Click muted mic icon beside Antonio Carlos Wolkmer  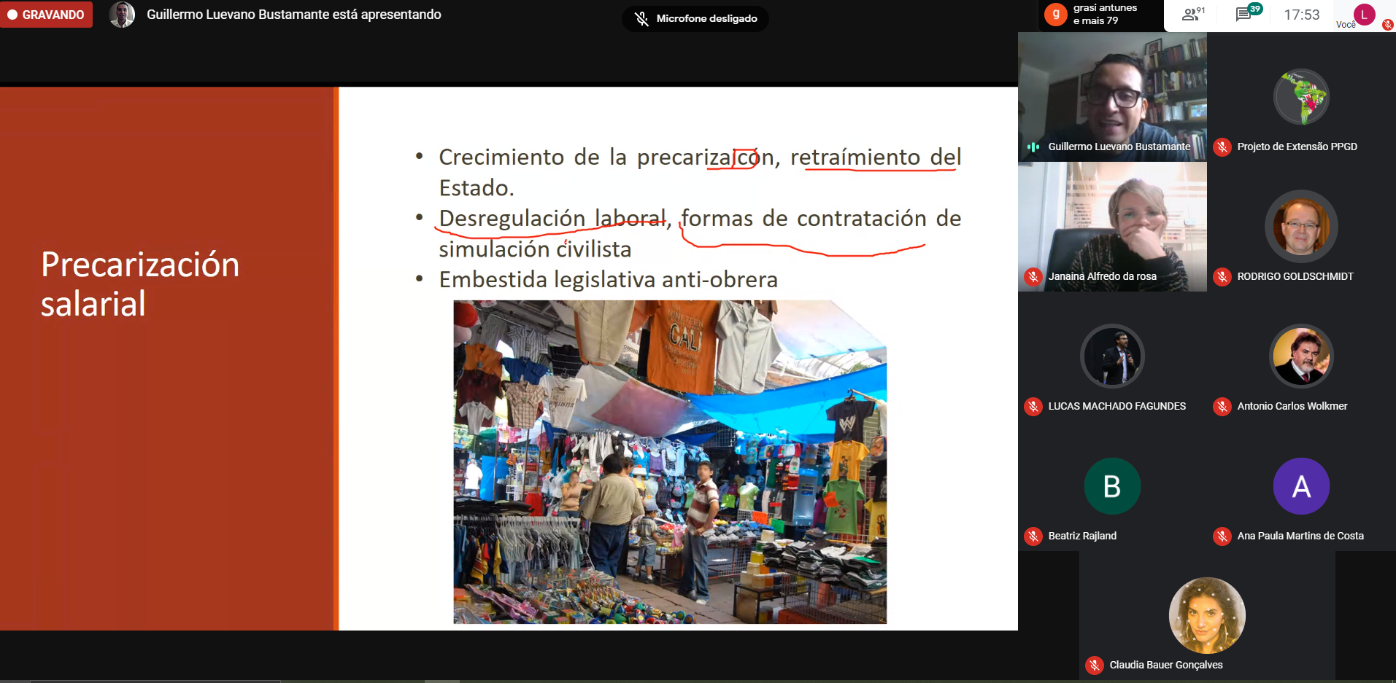coord(1222,407)
